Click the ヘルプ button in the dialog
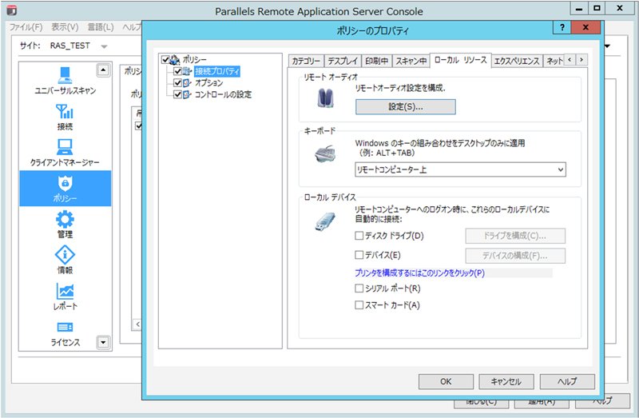This screenshot has height=418, width=639. 567,382
